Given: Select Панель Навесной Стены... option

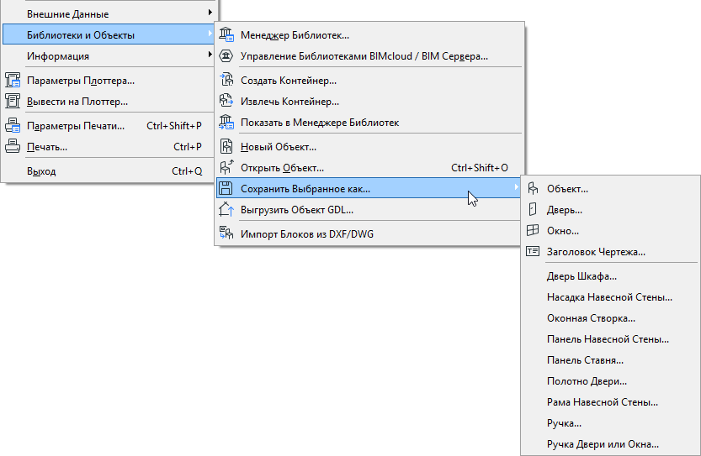Looking at the screenshot, I should (610, 339).
